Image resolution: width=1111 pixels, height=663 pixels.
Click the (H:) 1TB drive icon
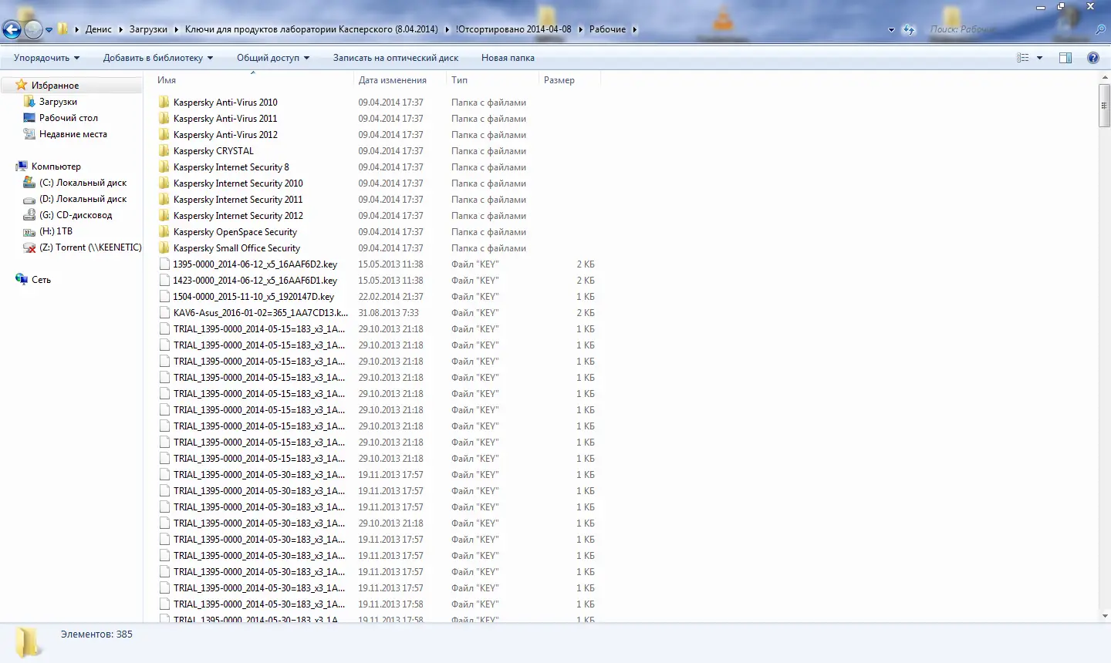(29, 231)
